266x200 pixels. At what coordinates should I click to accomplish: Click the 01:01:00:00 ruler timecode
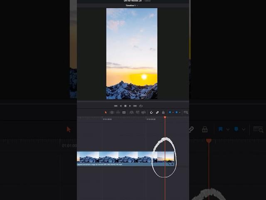point(107,120)
